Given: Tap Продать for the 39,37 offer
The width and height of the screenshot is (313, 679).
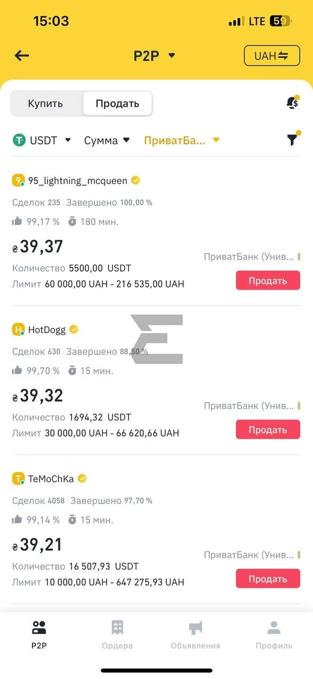Looking at the screenshot, I should [268, 281].
